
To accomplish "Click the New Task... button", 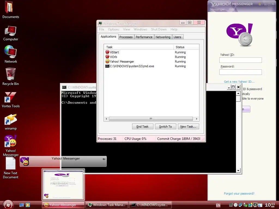I will coord(189,127).
